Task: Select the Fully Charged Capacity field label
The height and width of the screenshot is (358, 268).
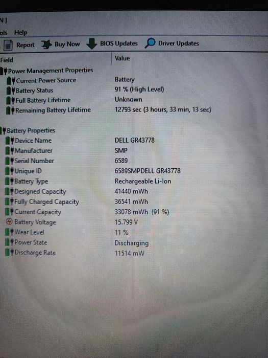Action: tap(46, 202)
